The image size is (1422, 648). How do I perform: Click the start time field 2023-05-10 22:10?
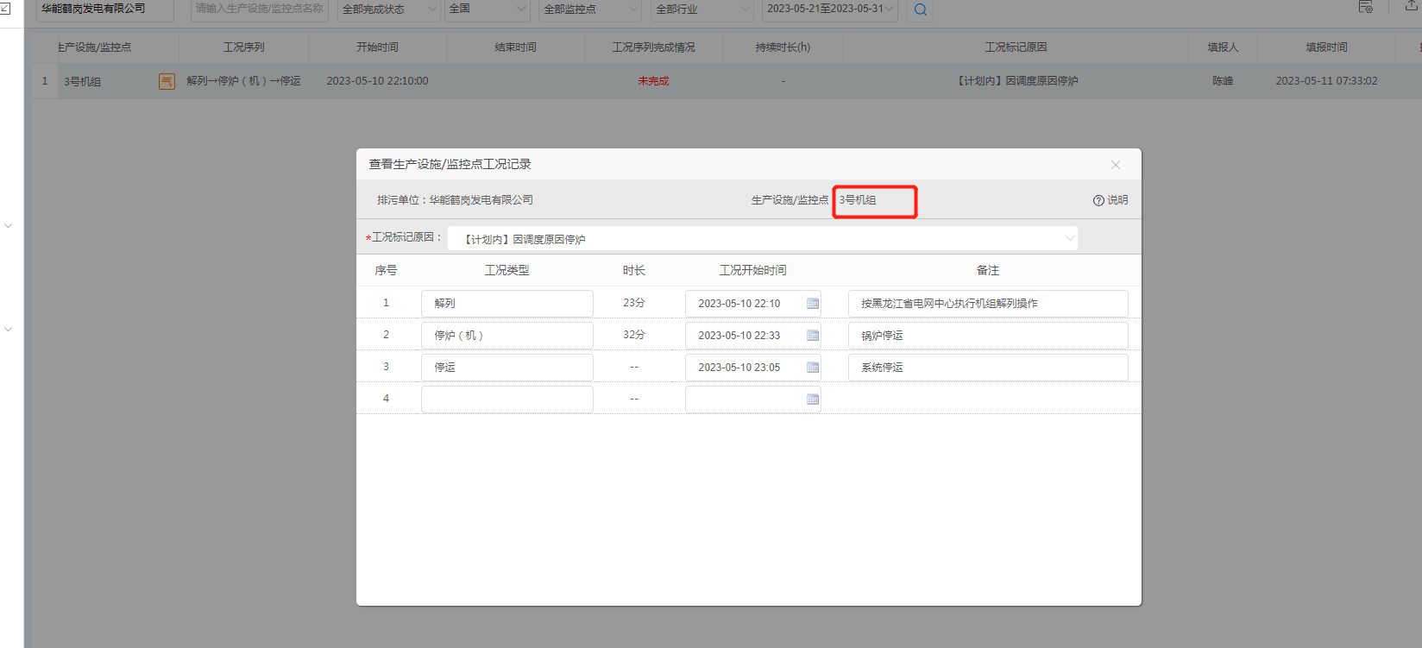click(x=753, y=304)
